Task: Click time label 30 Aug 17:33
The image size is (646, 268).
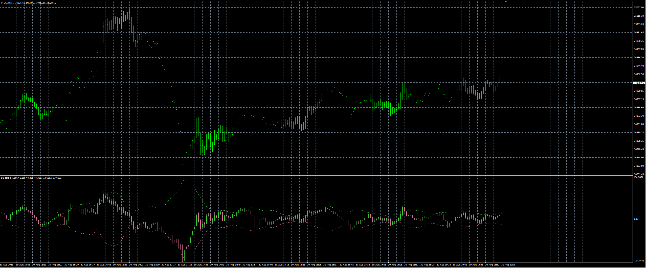Action: point(201,265)
